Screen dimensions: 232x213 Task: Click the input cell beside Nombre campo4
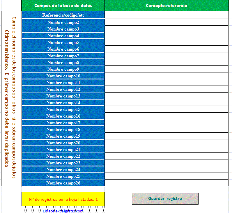(167, 35)
